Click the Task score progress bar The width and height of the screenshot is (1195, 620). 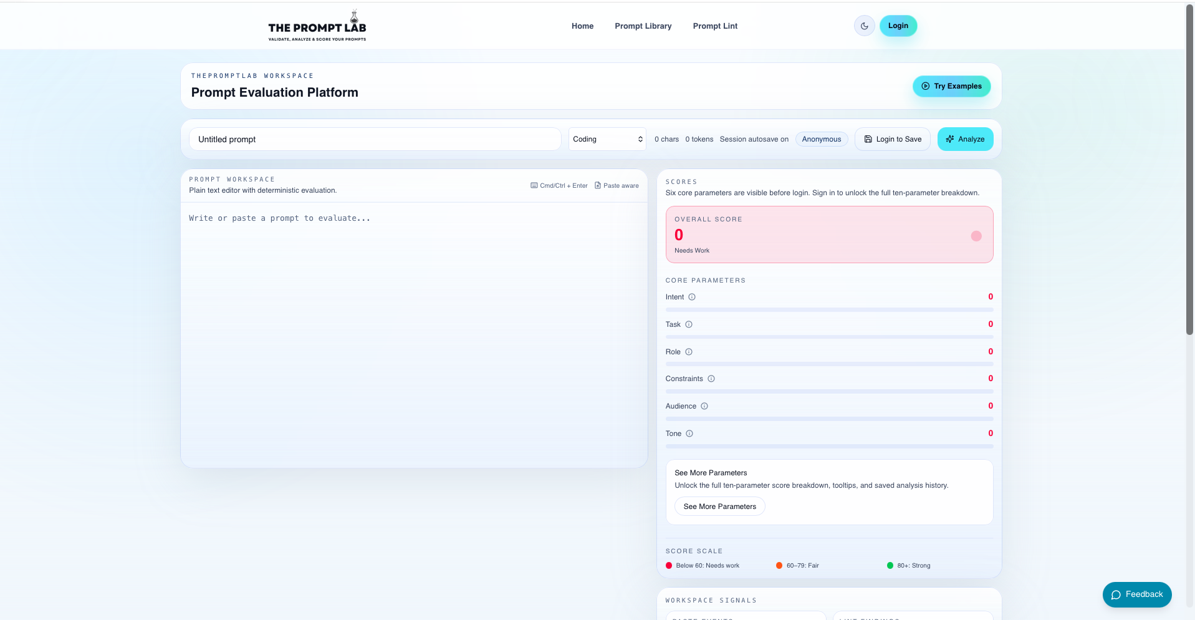829,337
